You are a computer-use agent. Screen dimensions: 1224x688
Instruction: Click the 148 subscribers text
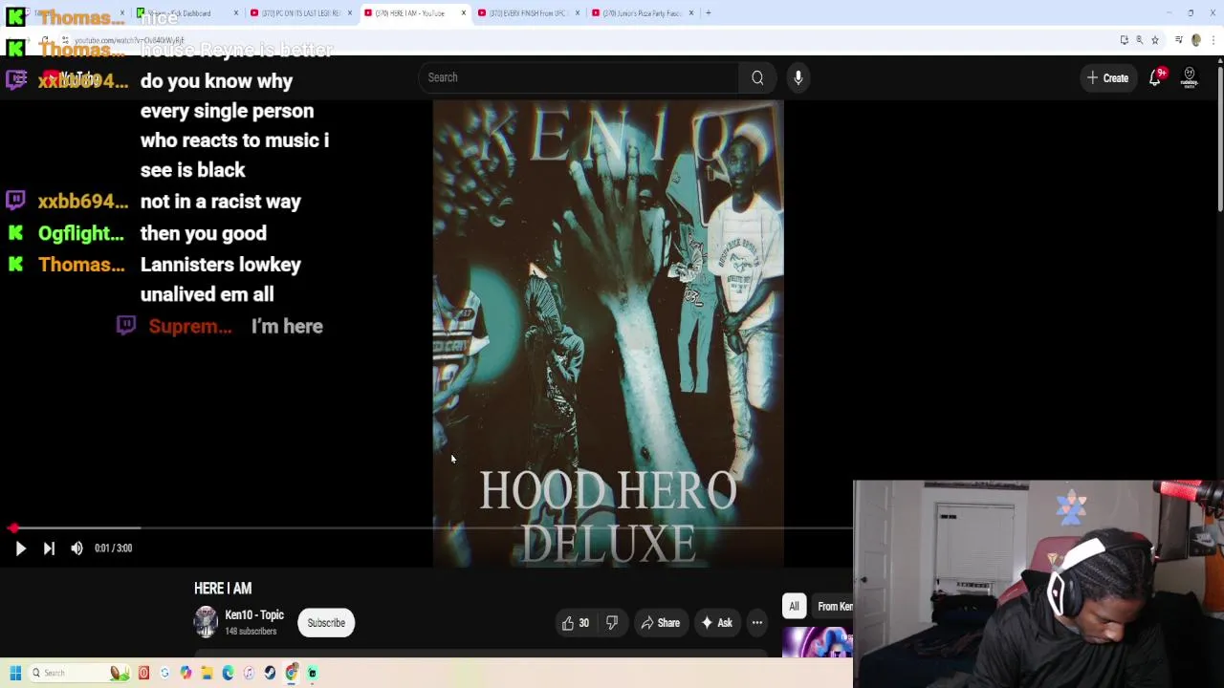(x=251, y=632)
